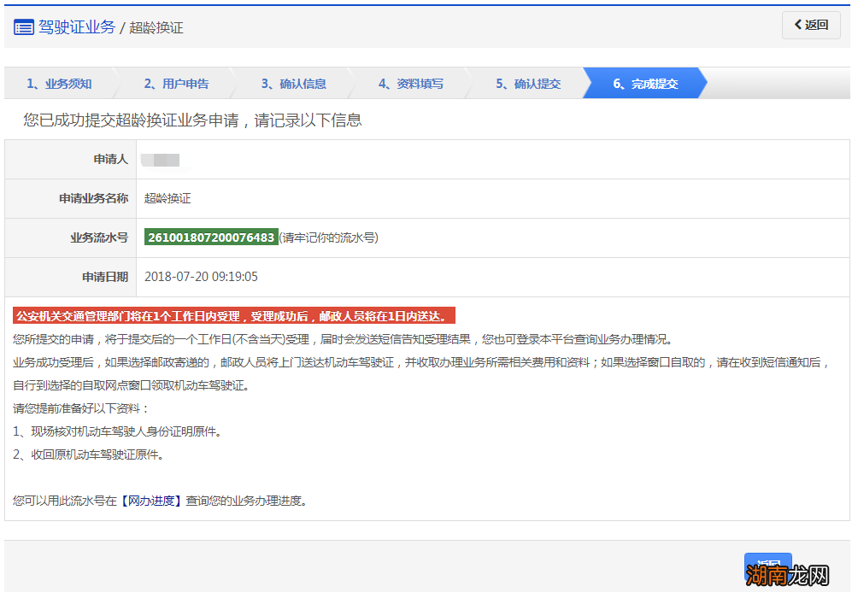Click the arrow-shaped 完成提交 step marker
Screen dimensions: 858x598
645,83
